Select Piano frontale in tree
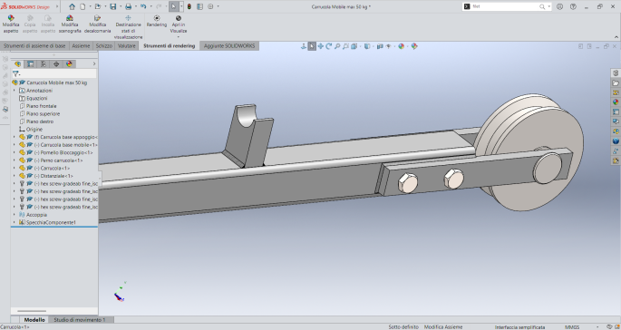This screenshot has height=330, width=621. coord(41,106)
